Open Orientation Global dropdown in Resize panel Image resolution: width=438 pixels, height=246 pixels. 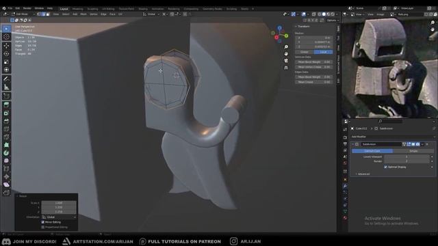(59, 217)
